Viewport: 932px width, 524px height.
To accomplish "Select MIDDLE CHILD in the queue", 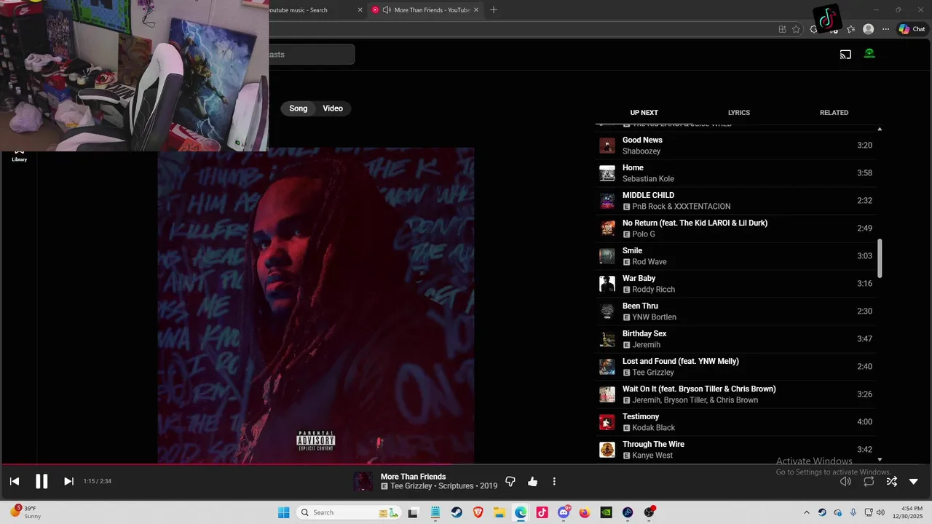I will pyautogui.click(x=735, y=200).
